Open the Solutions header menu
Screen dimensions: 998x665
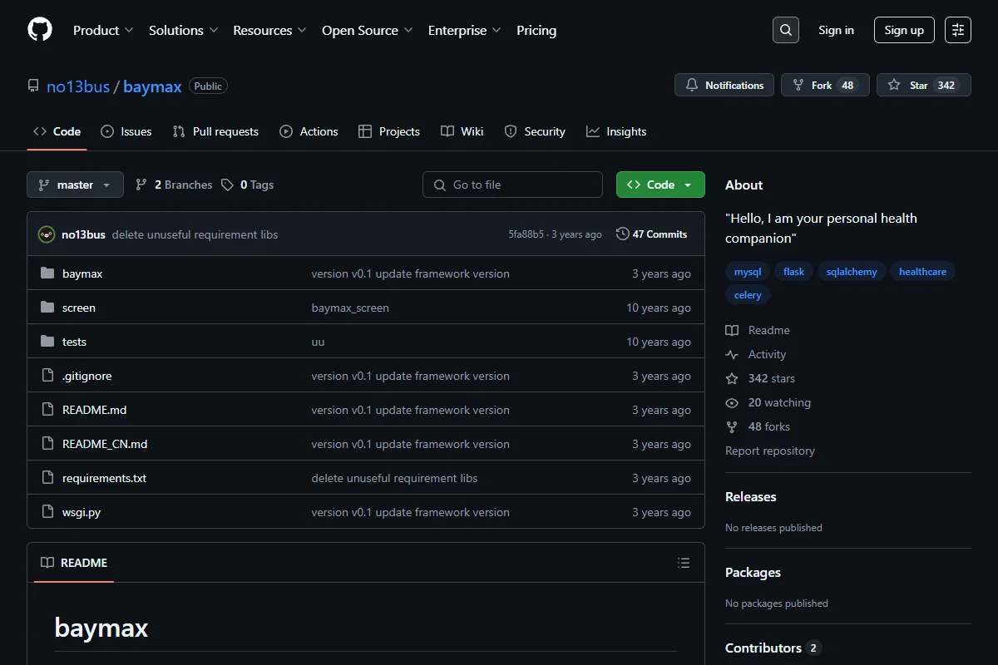point(184,30)
